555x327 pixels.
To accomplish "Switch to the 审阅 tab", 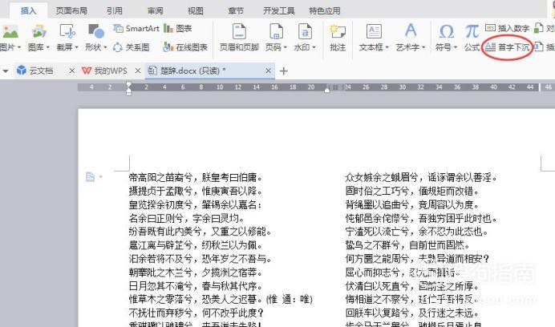I will pyautogui.click(x=156, y=11).
